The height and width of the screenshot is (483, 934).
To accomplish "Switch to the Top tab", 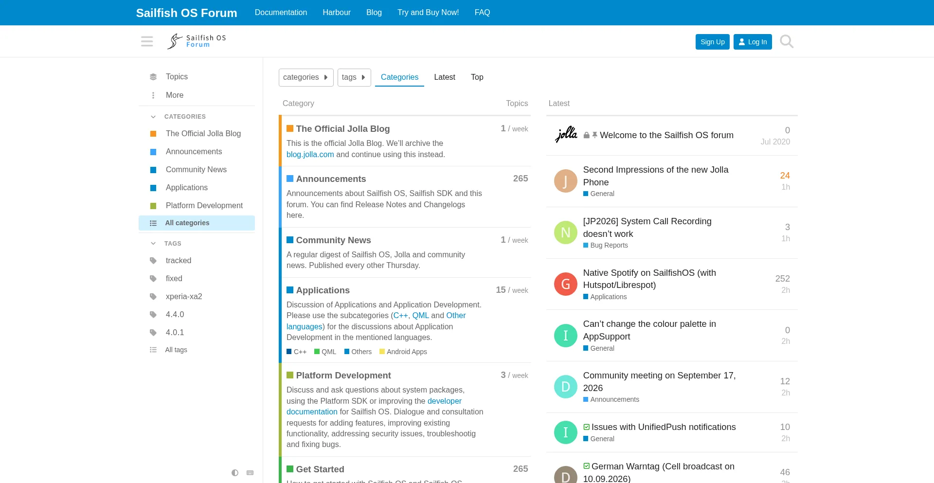I will [x=477, y=77].
